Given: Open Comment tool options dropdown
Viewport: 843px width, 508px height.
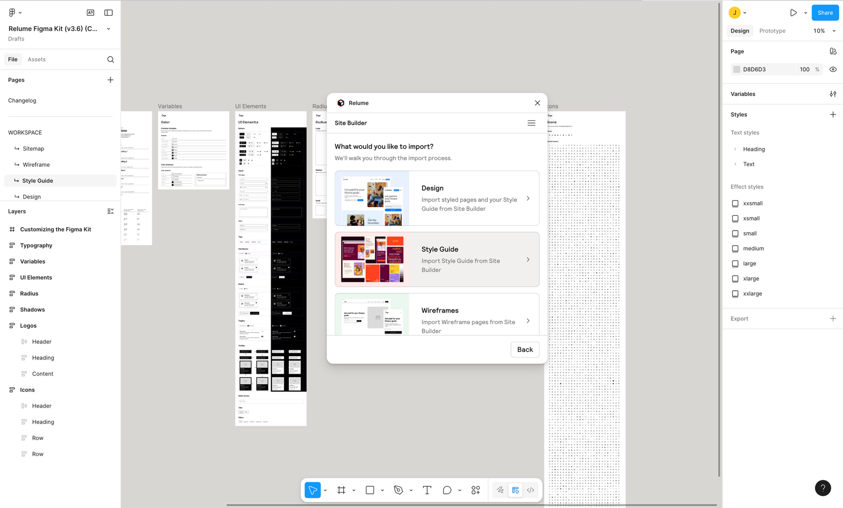Looking at the screenshot, I should click(x=459, y=490).
